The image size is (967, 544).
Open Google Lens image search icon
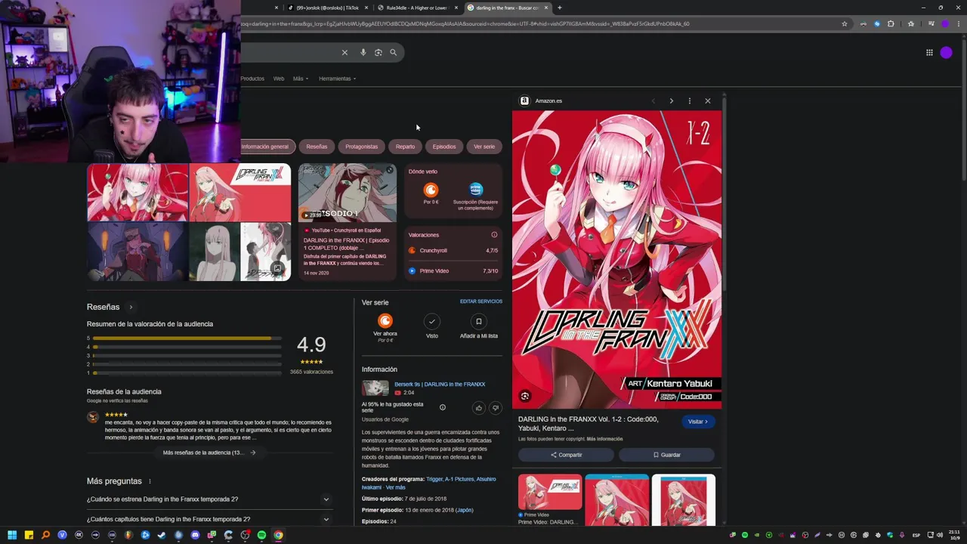(378, 52)
